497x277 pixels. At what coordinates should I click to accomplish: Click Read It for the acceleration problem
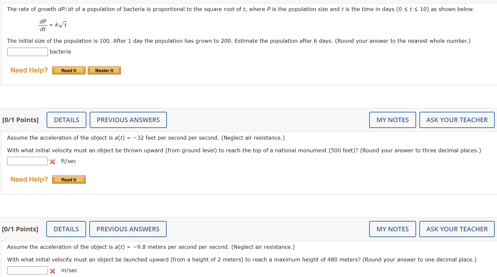click(x=69, y=179)
